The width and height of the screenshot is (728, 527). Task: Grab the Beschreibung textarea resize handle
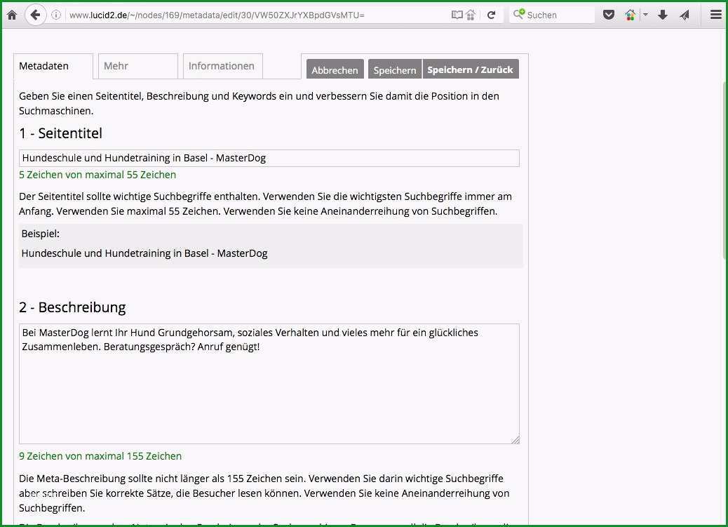pos(515,439)
